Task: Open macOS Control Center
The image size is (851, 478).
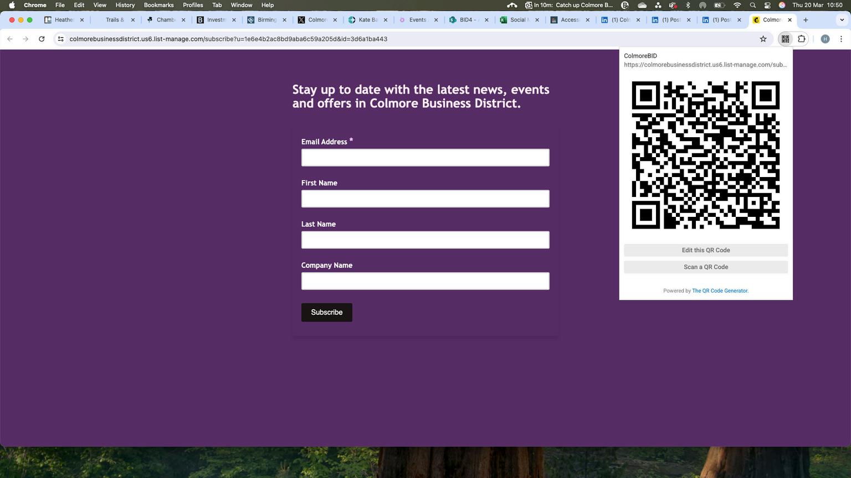Action: pos(767,5)
